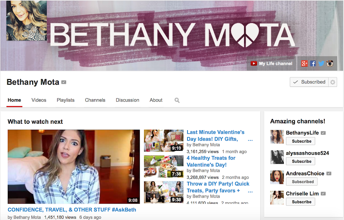Switch to the Playlists tab
The width and height of the screenshot is (344, 220).
66,100
